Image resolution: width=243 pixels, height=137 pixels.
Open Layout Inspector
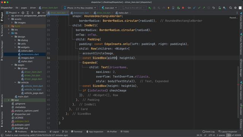click(228, 132)
